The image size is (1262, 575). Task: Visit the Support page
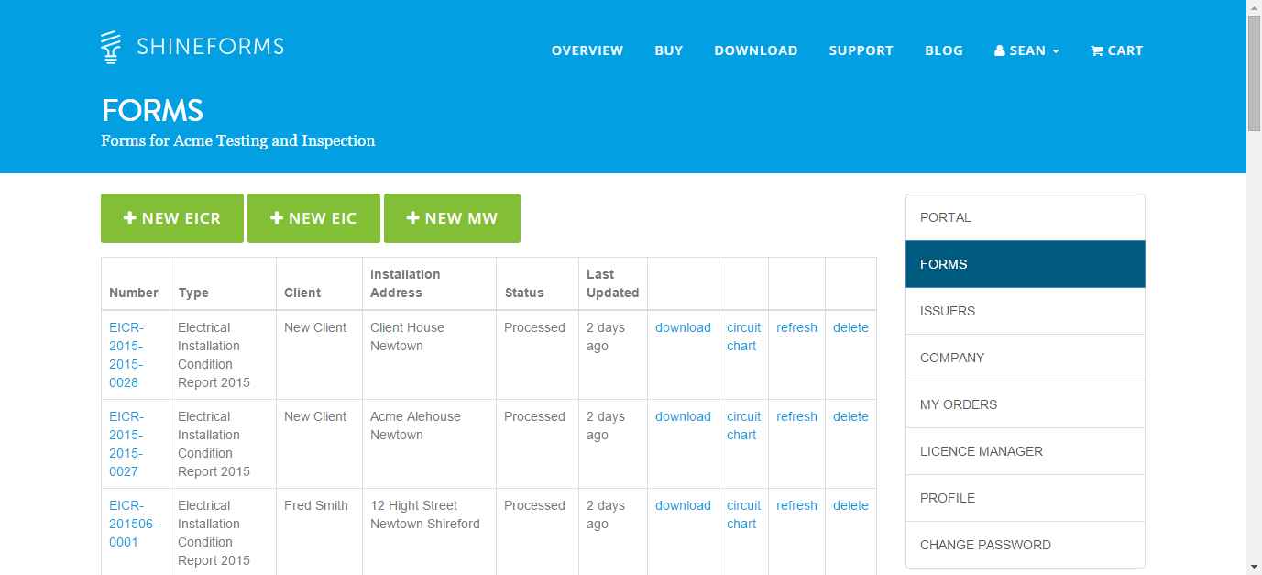tap(861, 50)
